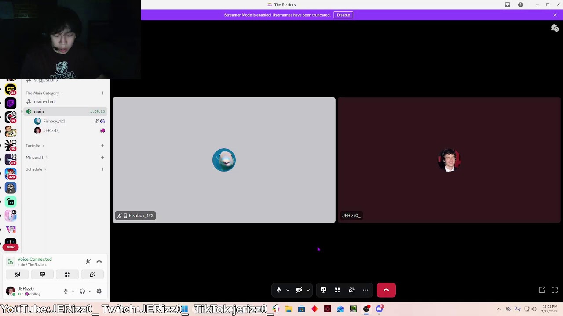Collapse The Main Category
This screenshot has width=563, height=316.
click(44, 93)
